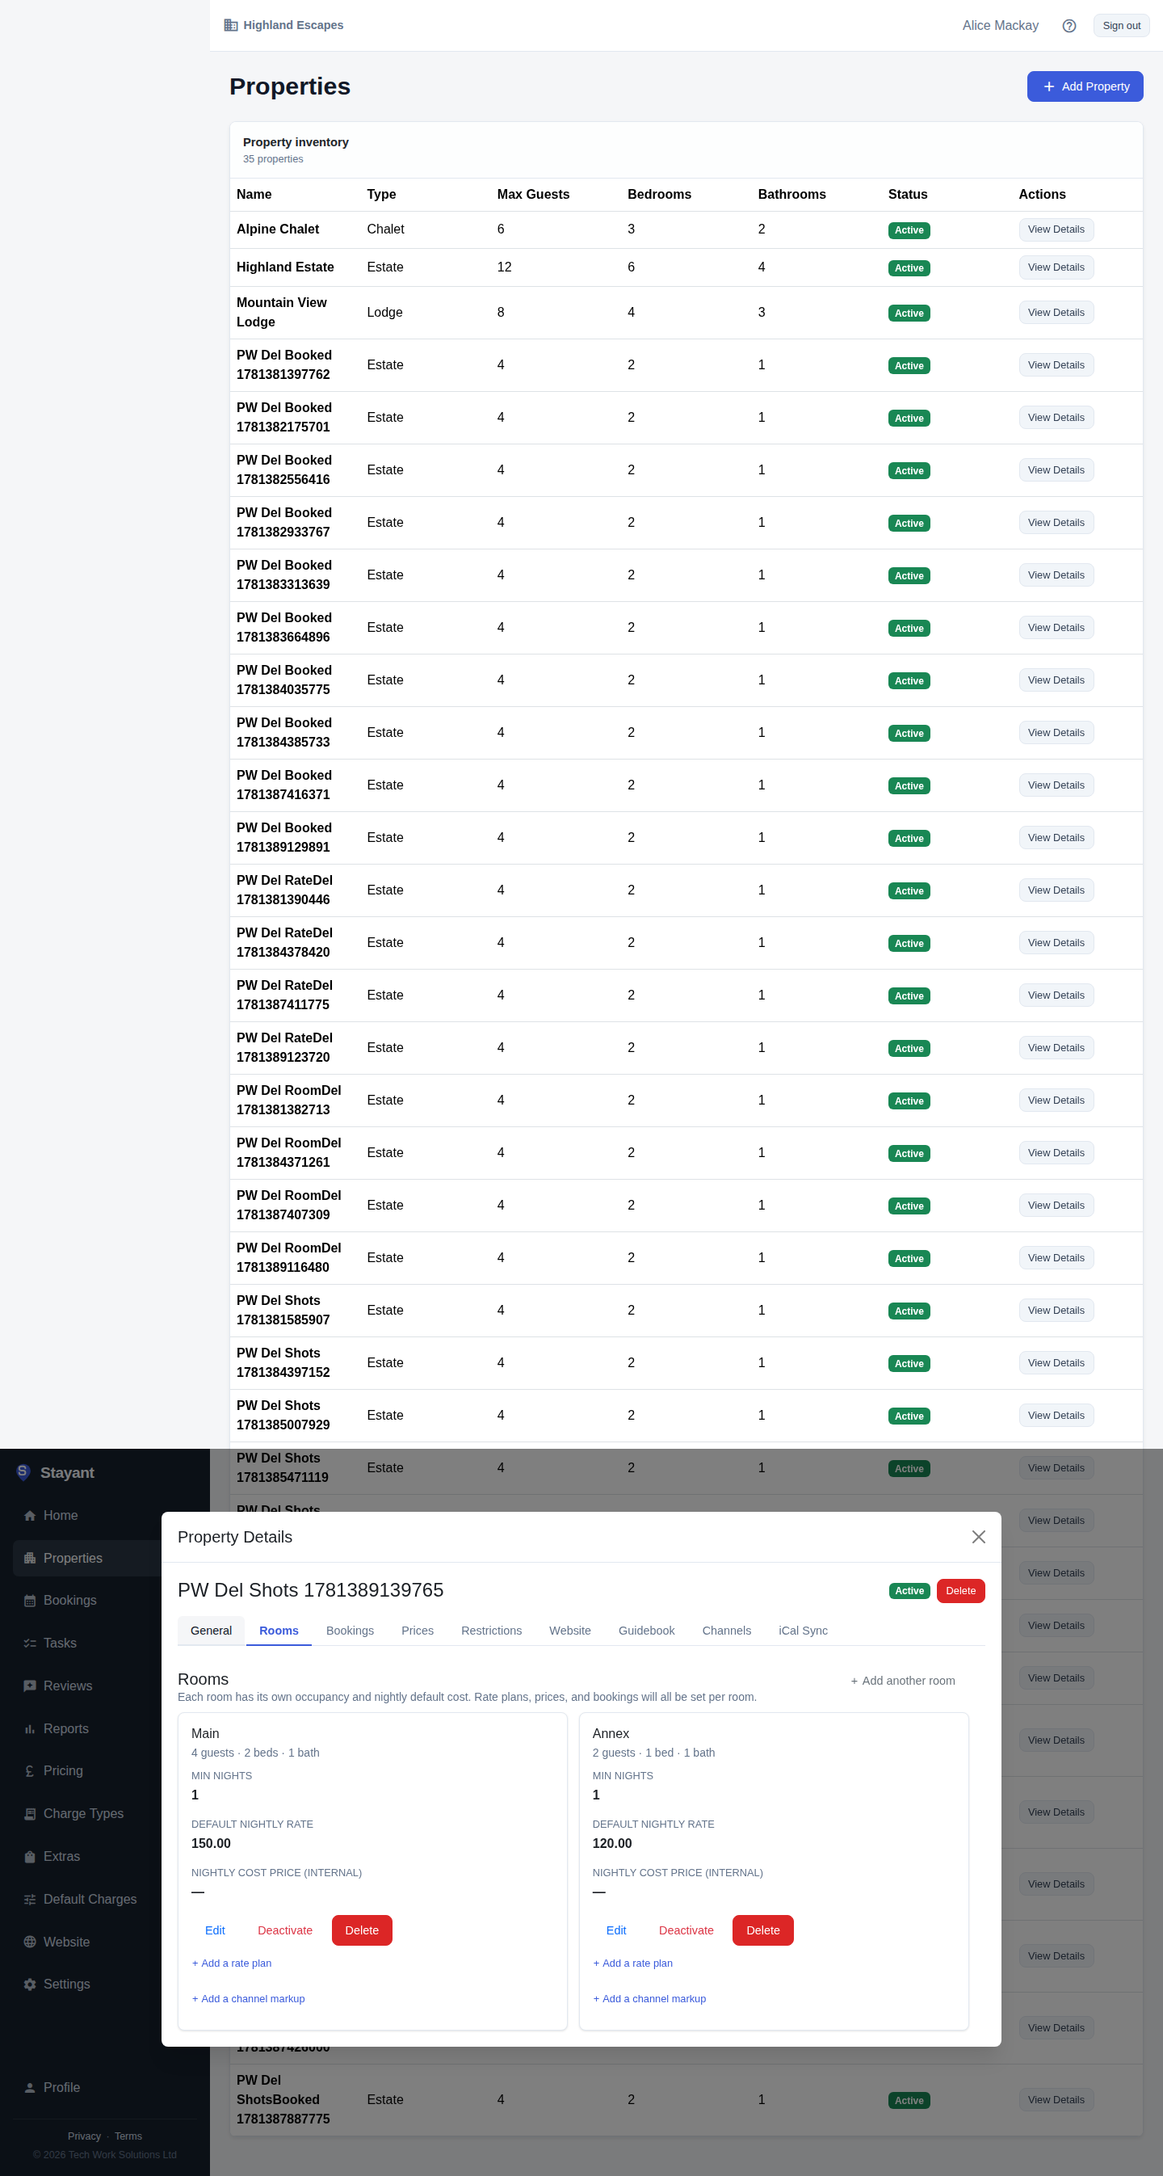Delete the Main room
This screenshot has width=1163, height=2176.
click(362, 1930)
